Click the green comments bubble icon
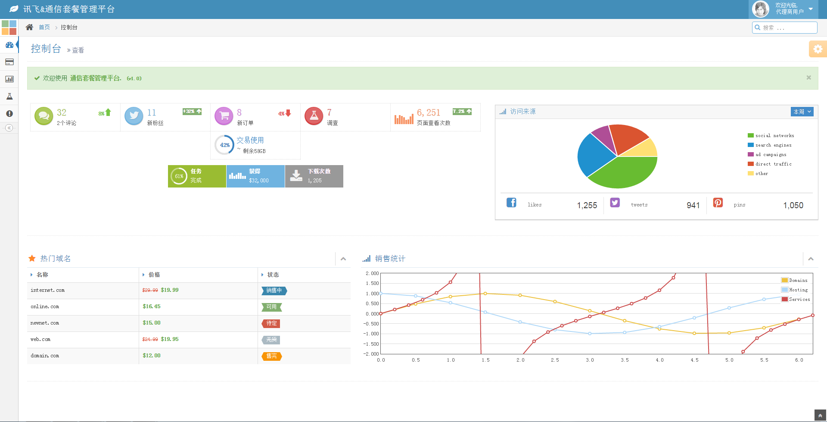The width and height of the screenshot is (827, 422). (44, 116)
